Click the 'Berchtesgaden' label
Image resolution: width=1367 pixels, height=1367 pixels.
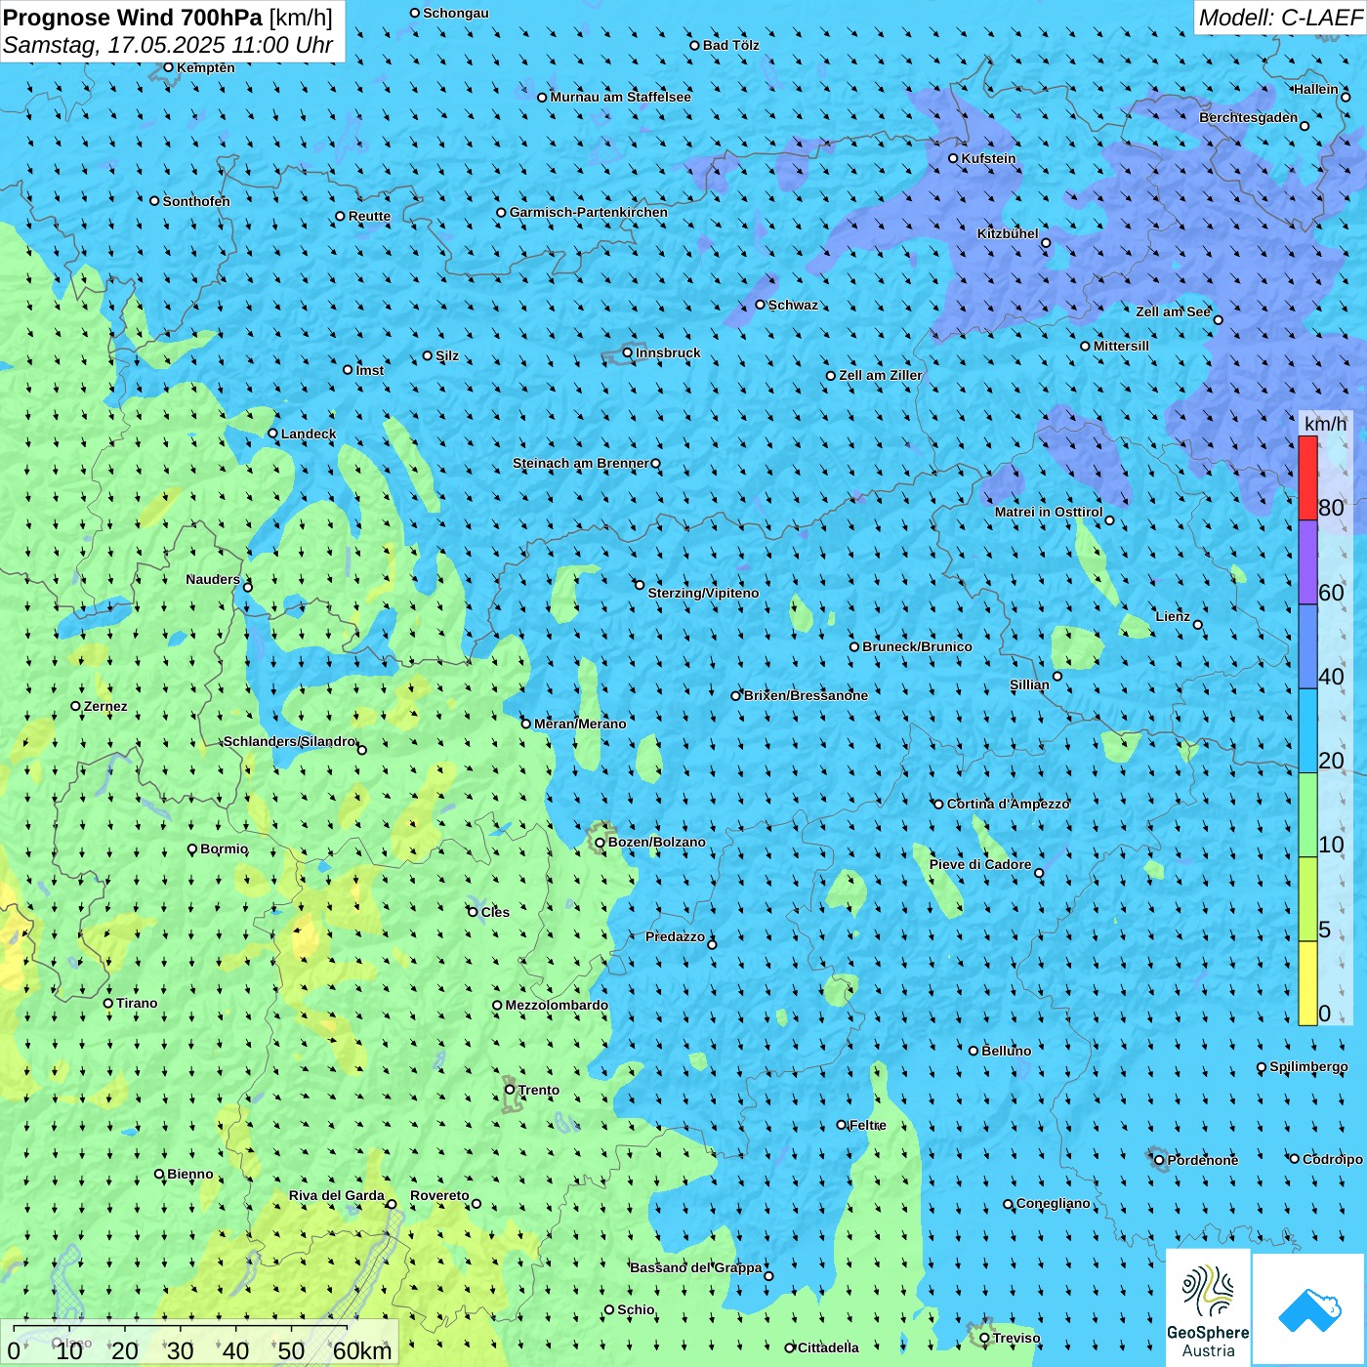(x=1249, y=117)
